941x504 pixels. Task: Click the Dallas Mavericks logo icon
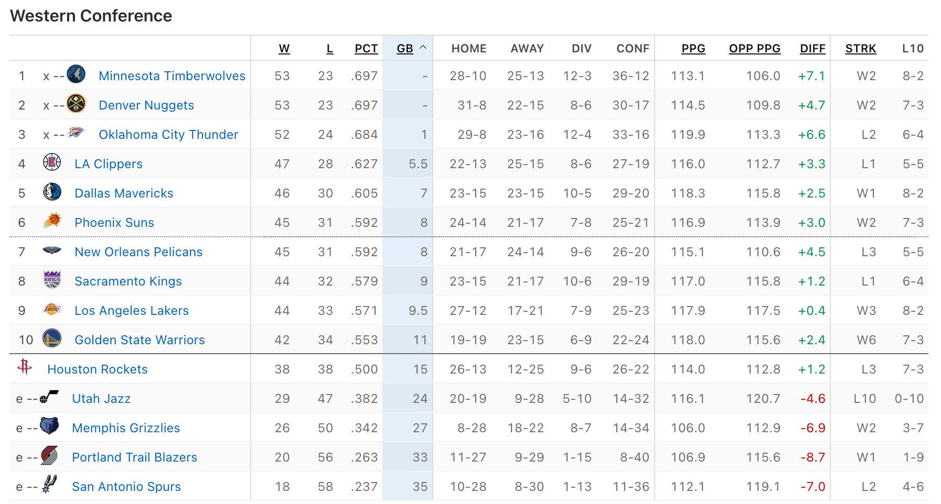(52, 192)
